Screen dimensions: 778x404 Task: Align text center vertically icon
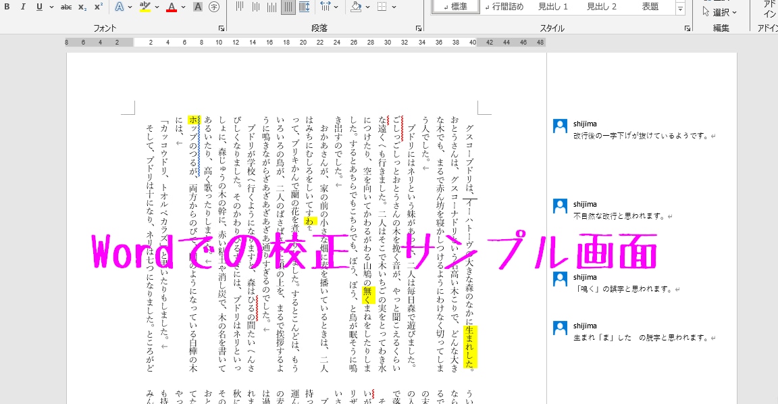pyautogui.click(x=255, y=7)
